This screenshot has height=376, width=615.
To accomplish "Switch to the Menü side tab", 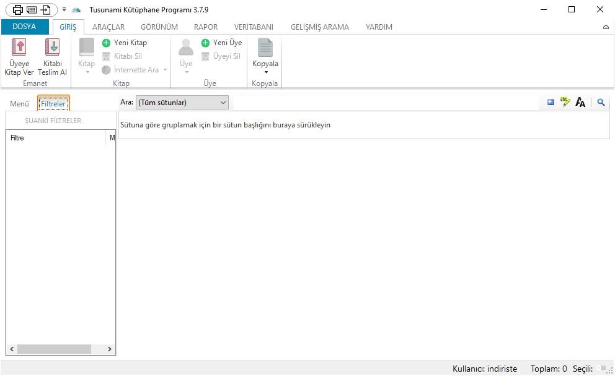I will pyautogui.click(x=20, y=104).
